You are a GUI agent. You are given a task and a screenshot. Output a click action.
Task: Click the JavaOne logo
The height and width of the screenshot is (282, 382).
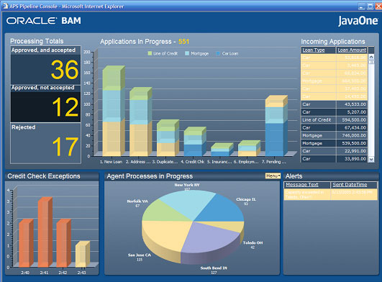click(x=358, y=21)
